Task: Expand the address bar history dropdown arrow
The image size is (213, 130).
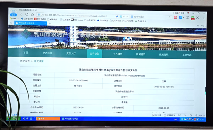Action: (127, 17)
